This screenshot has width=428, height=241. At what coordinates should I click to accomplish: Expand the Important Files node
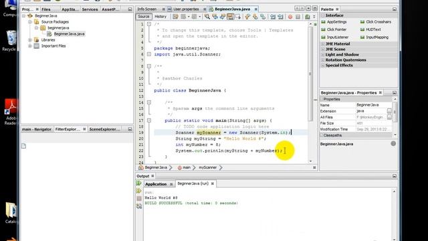point(30,46)
